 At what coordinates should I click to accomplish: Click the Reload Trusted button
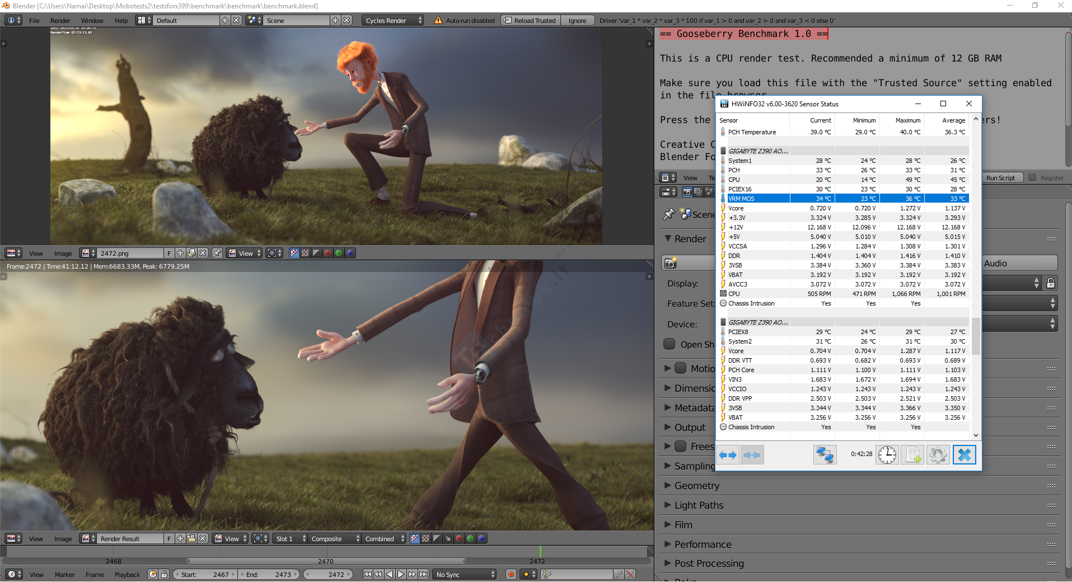coord(530,20)
